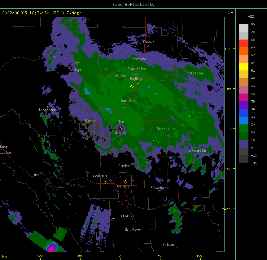Click the white plus marker east of ThreeHills
Screen dimensions: 267x260
[x=190, y=116]
